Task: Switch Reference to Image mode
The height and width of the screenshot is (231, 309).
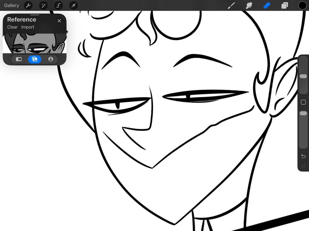Action: click(35, 59)
